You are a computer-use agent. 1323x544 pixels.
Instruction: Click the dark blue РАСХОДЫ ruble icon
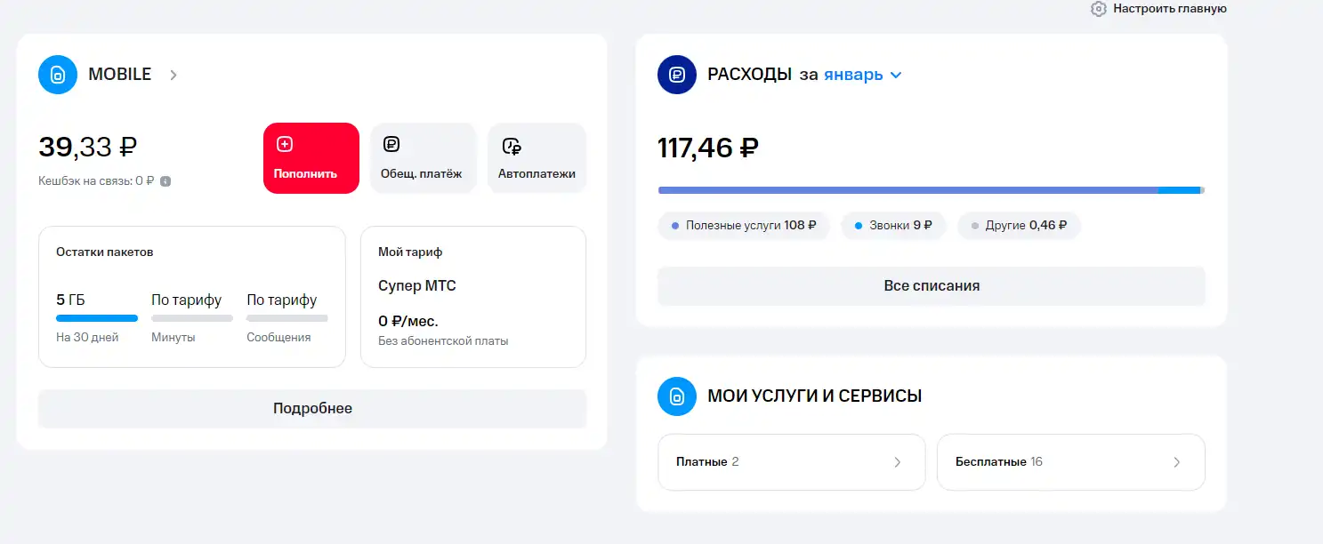(x=677, y=75)
